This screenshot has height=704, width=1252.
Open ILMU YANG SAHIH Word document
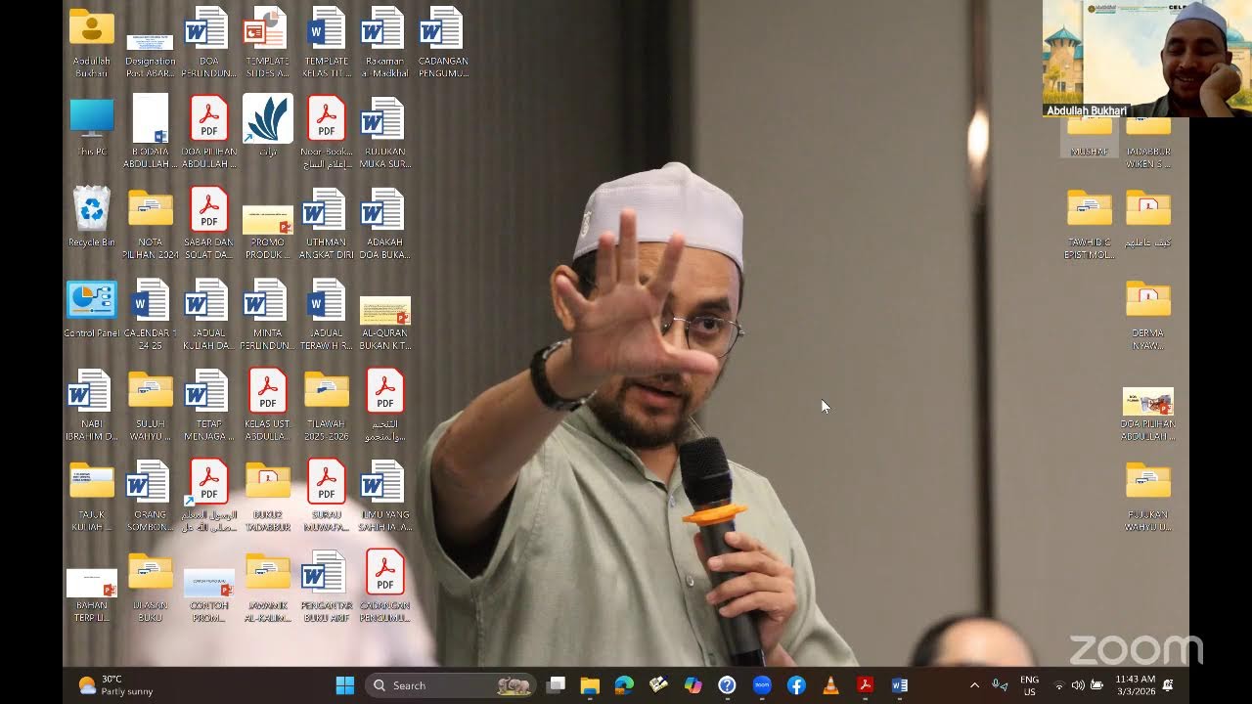384,497
